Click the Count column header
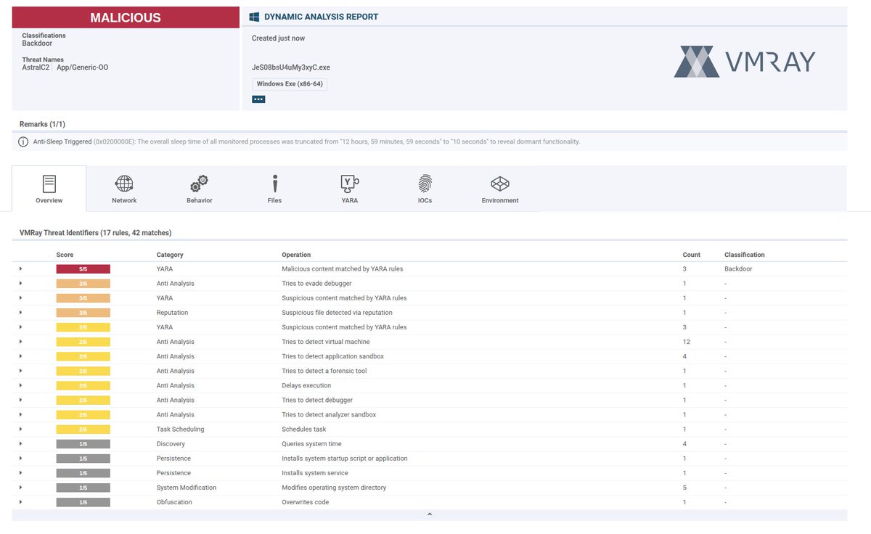 tap(692, 255)
